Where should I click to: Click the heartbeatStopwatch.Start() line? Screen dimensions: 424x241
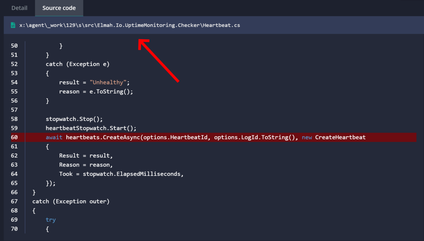91,128
